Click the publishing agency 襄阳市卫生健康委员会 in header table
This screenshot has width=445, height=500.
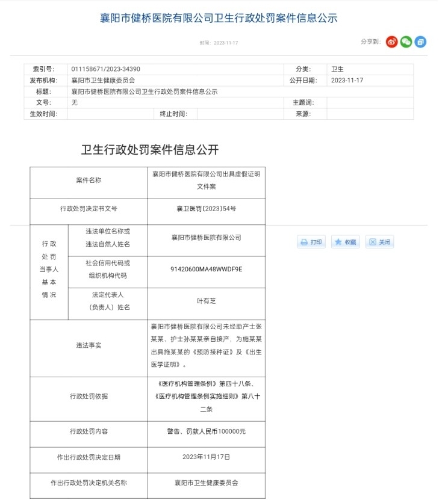pos(103,81)
